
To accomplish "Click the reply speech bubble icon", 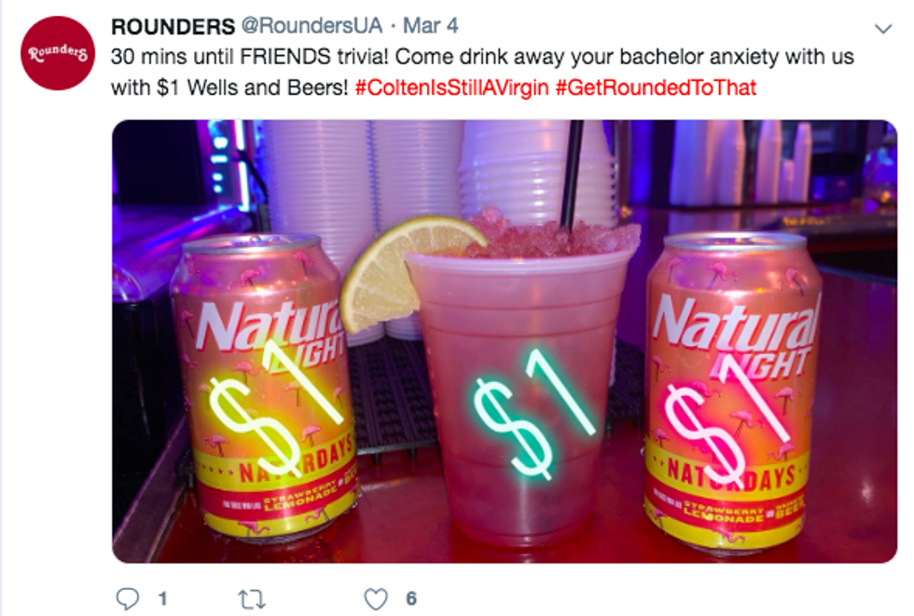I will [x=128, y=598].
